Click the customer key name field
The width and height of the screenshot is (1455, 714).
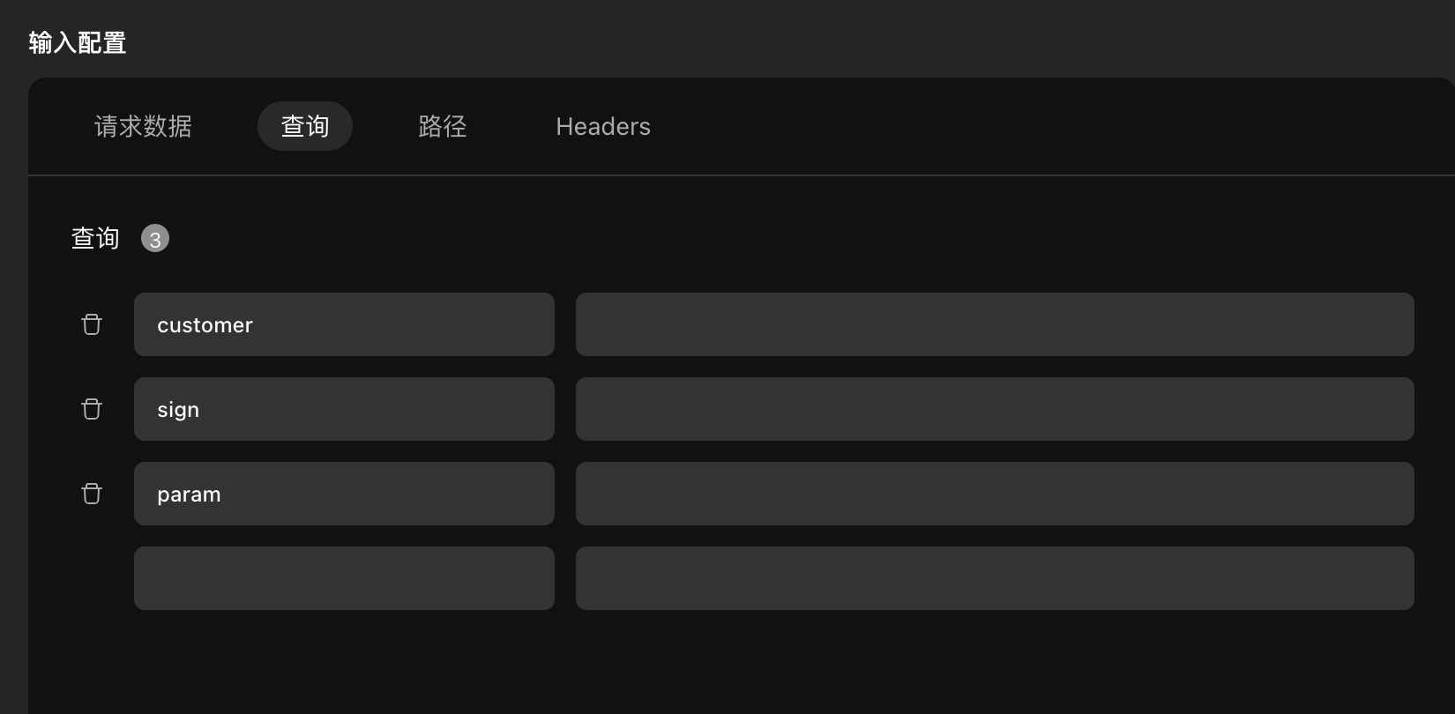pyautogui.click(x=344, y=324)
